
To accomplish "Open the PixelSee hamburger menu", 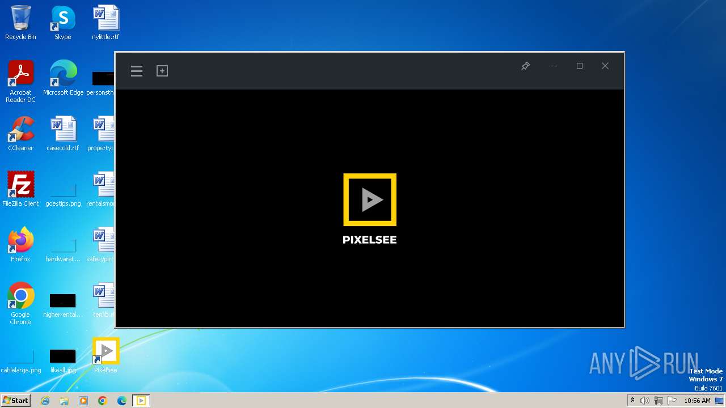I will tap(137, 71).
